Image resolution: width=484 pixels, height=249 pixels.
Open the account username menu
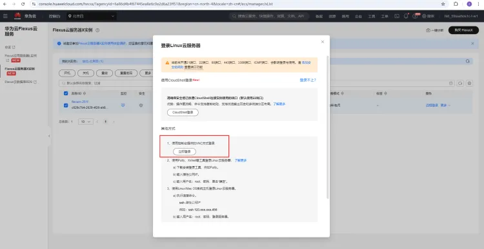tap(461, 16)
